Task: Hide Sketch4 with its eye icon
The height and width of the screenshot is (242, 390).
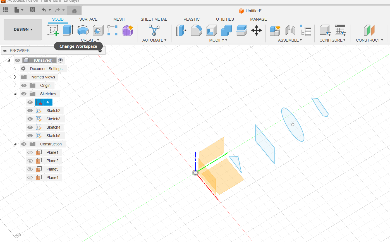Action: [x=30, y=127]
